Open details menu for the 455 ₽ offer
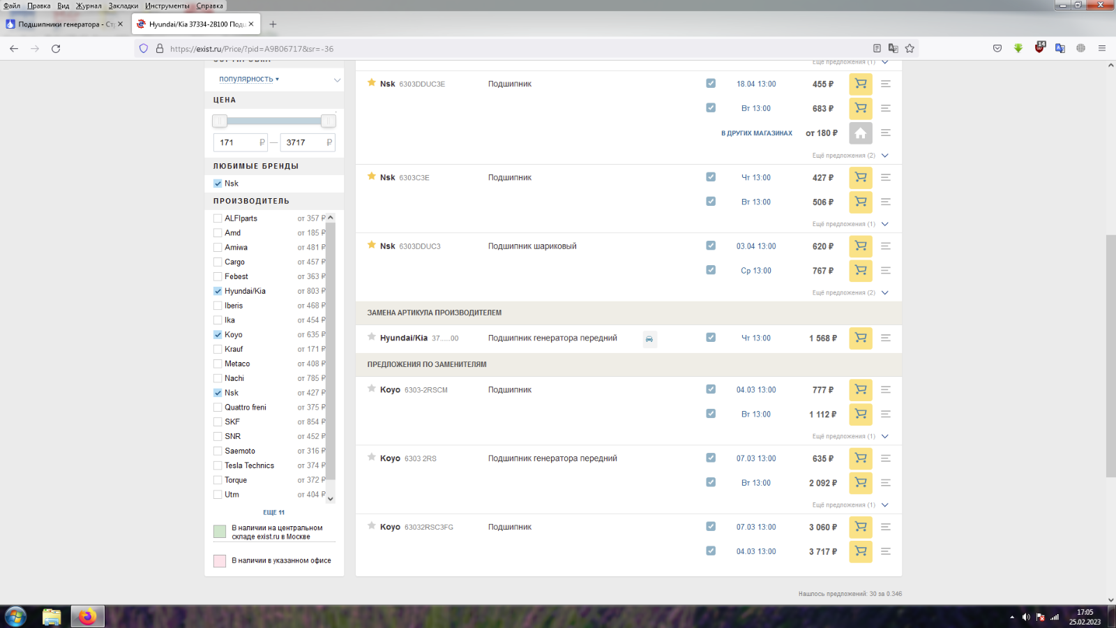This screenshot has height=628, width=1116. point(886,84)
